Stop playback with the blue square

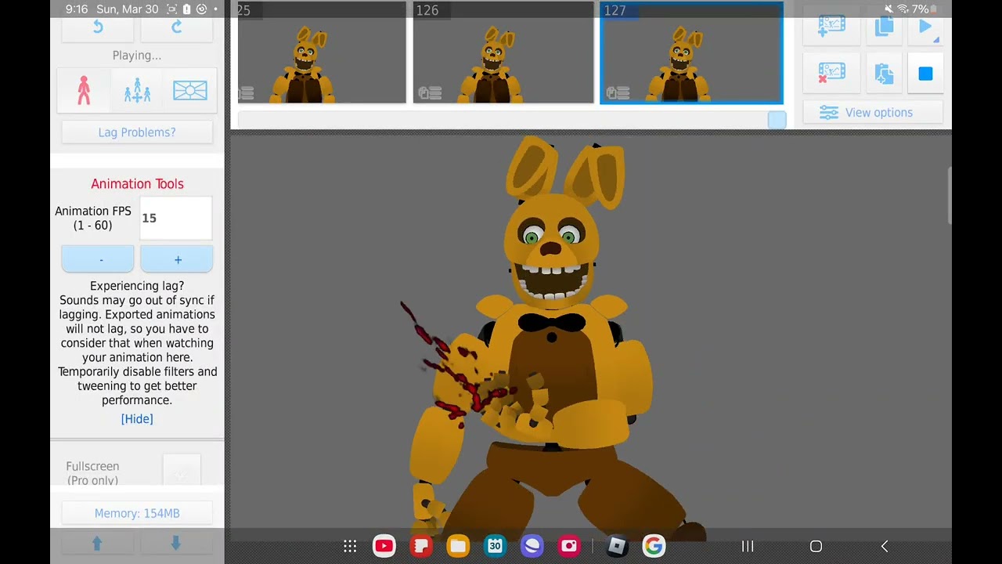point(925,74)
